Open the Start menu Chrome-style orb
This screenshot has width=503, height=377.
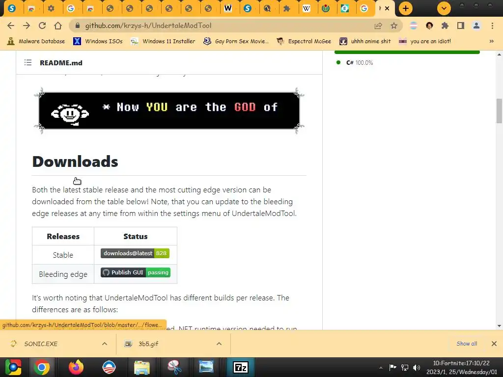point(13,367)
